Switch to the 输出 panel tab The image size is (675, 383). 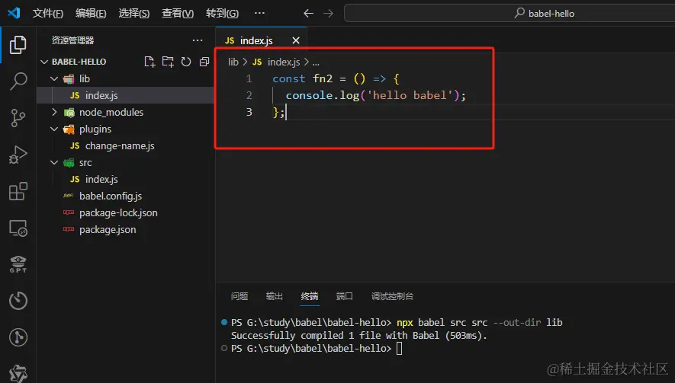pyautogui.click(x=275, y=296)
